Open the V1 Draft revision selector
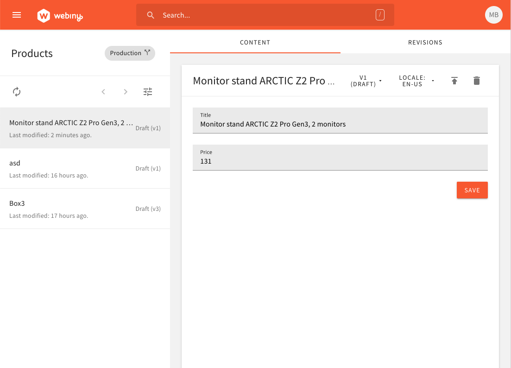Viewport: 511px width, 368px height. 367,80
